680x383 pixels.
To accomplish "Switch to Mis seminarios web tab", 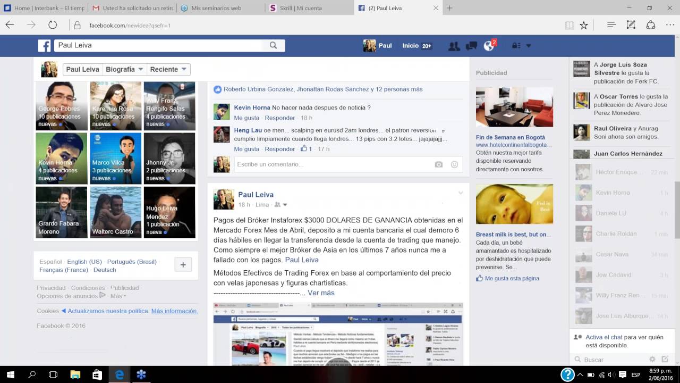I will [220, 8].
